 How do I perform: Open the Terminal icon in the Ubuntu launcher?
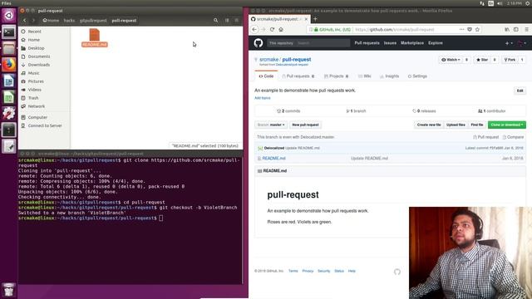[x=8, y=32]
